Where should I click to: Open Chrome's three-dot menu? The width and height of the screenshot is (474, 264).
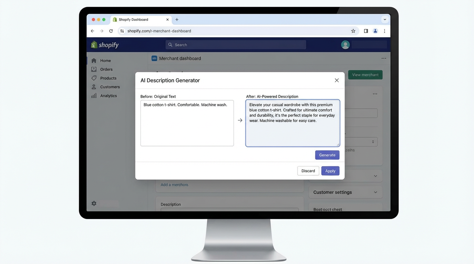(x=384, y=31)
